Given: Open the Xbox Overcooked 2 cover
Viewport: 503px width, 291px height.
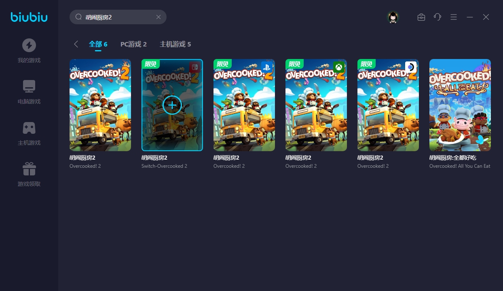Looking at the screenshot, I should coord(316,105).
